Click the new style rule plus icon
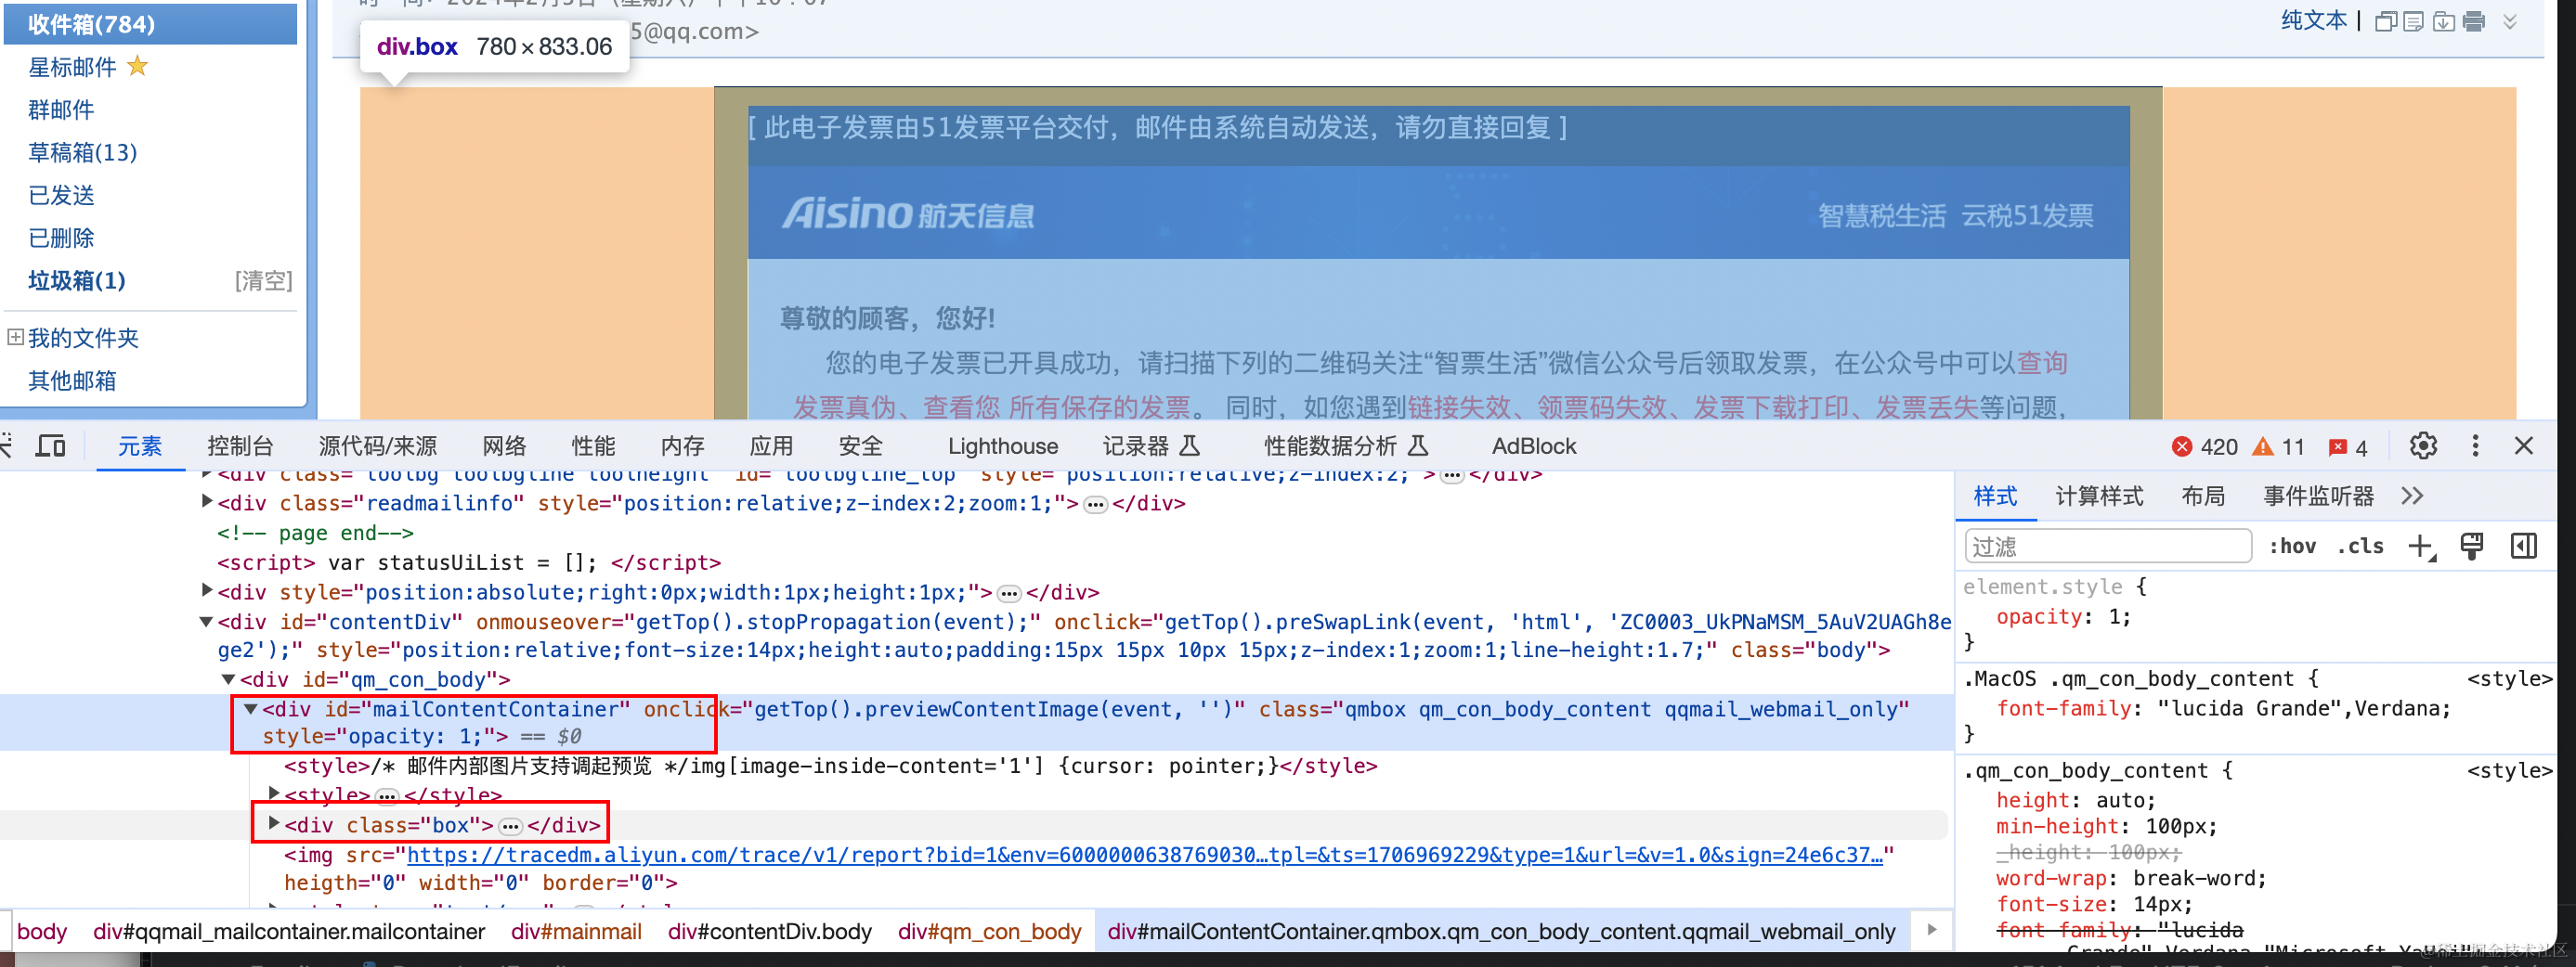The image size is (2576, 967). 2421,547
